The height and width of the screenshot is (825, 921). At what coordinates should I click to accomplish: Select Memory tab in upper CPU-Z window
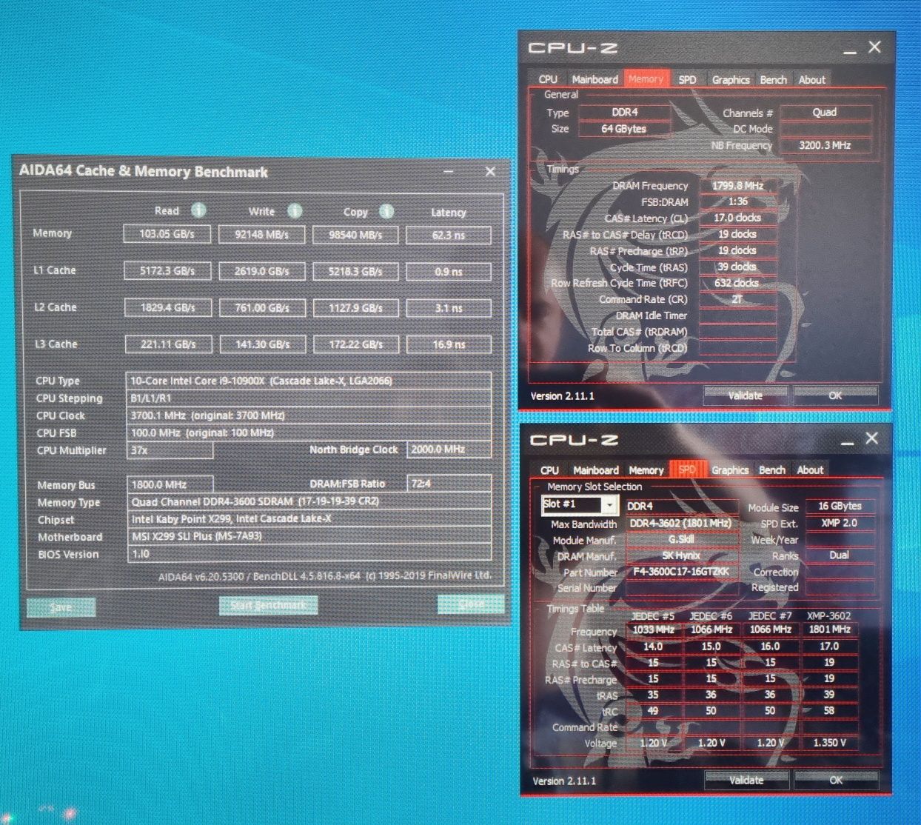point(646,79)
